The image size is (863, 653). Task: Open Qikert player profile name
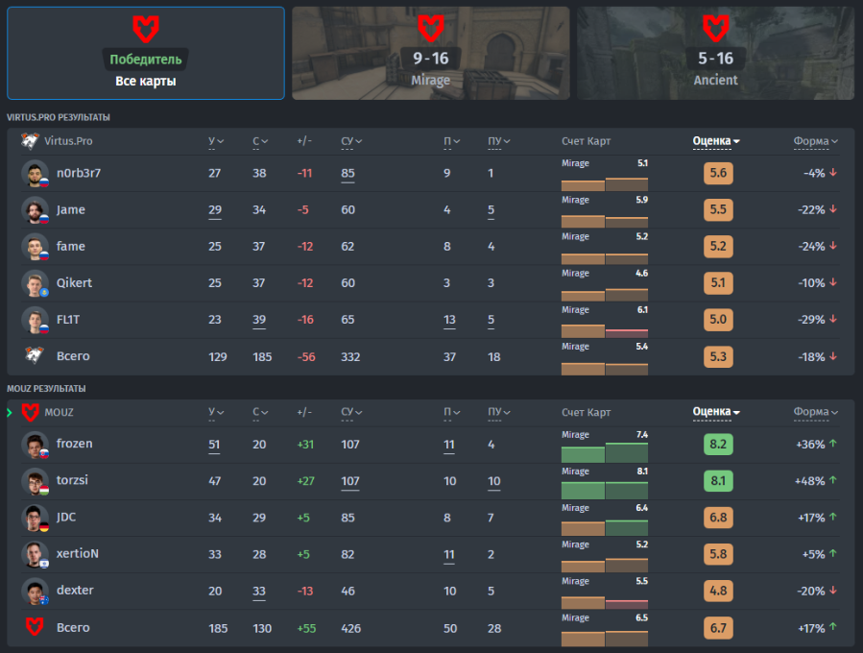[74, 283]
